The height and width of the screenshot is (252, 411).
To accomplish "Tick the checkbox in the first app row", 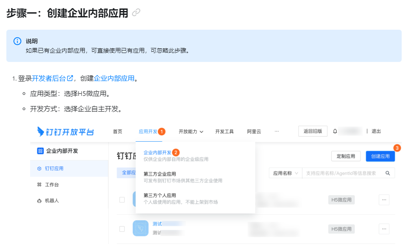I will [x=122, y=200].
